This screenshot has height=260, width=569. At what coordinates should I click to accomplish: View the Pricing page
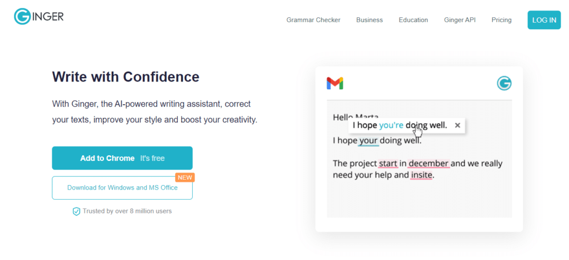501,20
